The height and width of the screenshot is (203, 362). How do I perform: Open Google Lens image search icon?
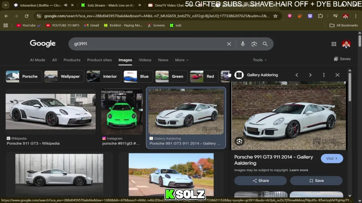(254, 44)
